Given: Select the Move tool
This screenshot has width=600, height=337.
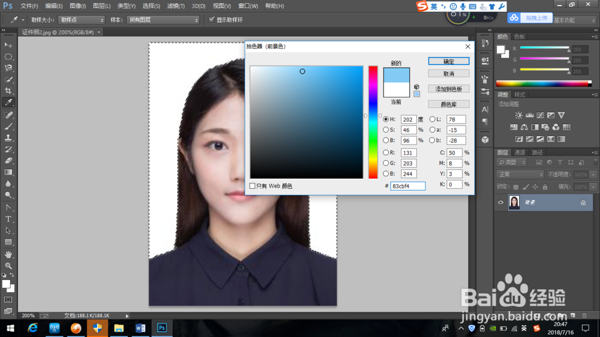Looking at the screenshot, I should click(x=8, y=45).
